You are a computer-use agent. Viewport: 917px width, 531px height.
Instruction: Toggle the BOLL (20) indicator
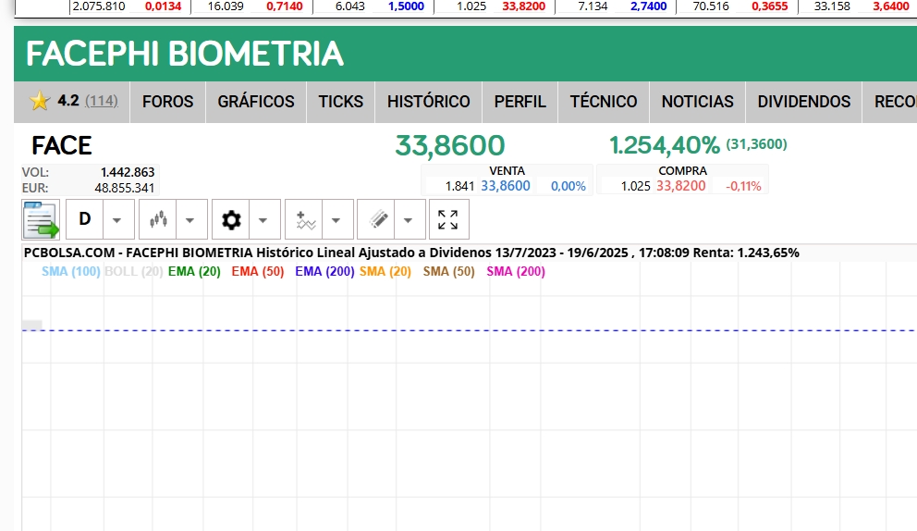133,272
